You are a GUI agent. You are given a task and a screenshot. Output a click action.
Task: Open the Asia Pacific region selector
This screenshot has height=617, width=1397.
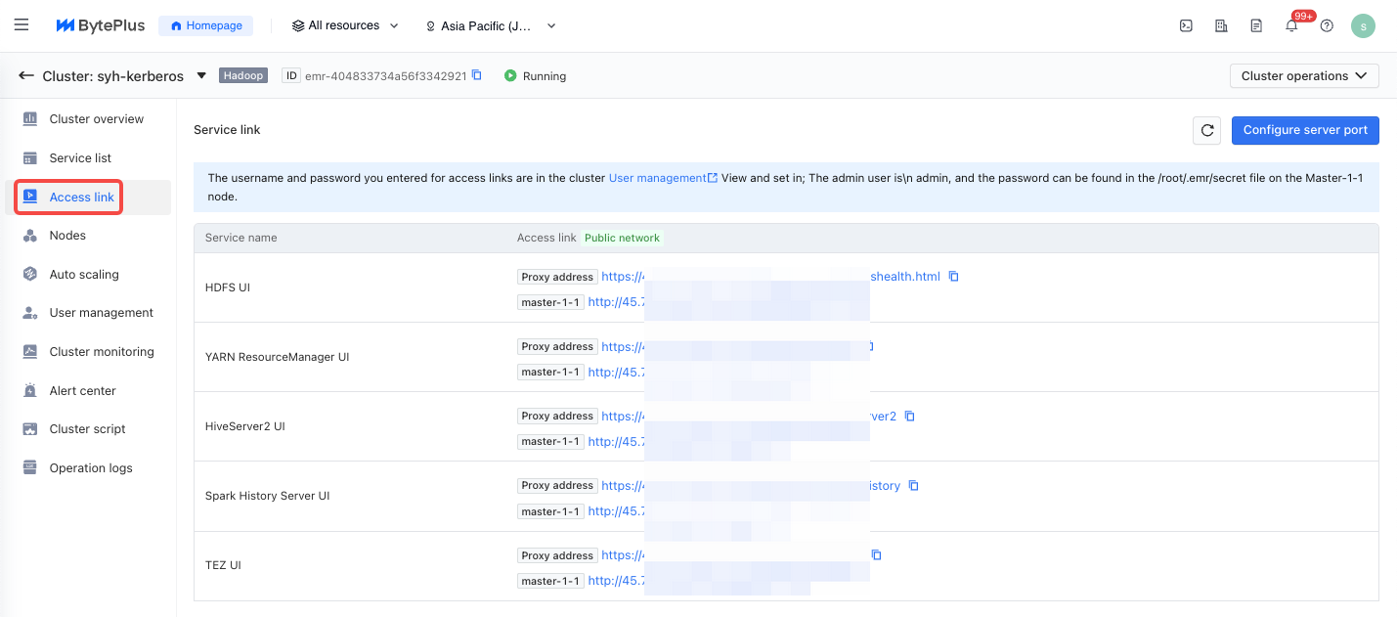tap(490, 26)
